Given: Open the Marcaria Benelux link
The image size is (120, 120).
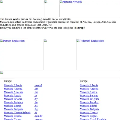Looking at the screenshot, I should 89,102.
